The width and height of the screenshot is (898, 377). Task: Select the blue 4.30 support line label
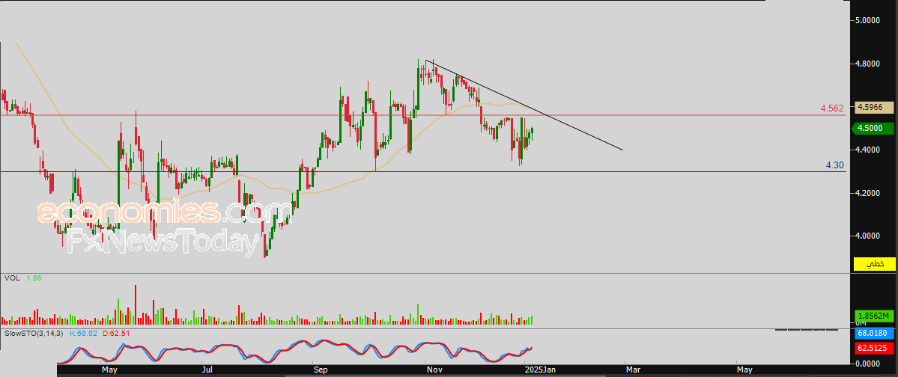coord(835,165)
